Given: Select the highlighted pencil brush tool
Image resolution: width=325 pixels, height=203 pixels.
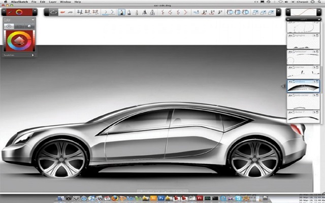Looking at the screenshot, I should [121, 12].
